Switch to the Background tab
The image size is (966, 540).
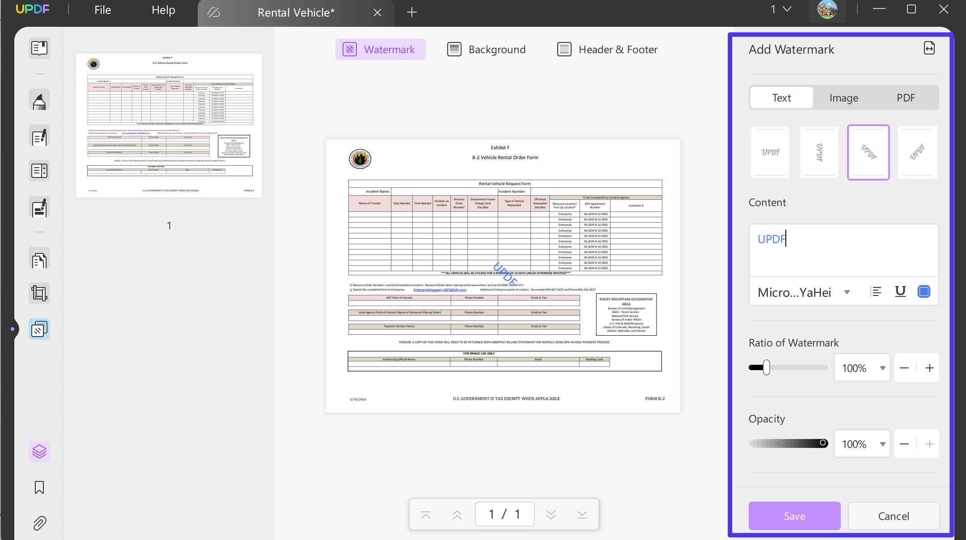(487, 49)
